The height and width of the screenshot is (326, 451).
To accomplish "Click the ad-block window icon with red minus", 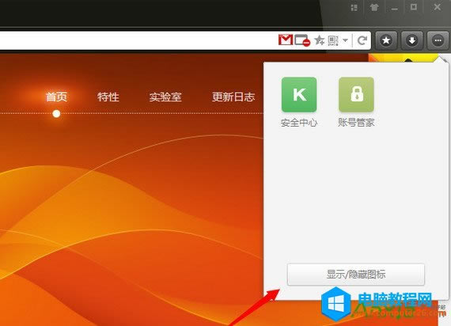I will tap(302, 40).
